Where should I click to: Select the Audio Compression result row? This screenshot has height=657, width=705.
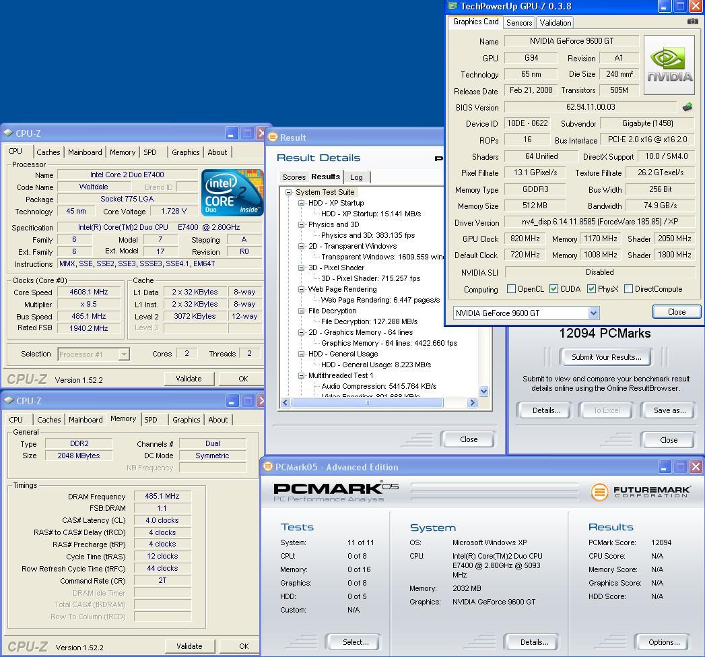(x=378, y=386)
